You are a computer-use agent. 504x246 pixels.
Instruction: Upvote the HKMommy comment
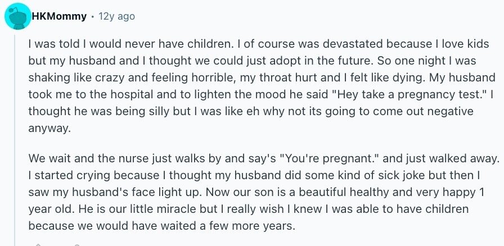(x=38, y=244)
